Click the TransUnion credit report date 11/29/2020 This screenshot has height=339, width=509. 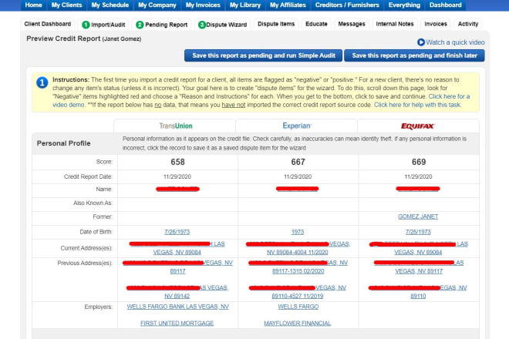click(x=177, y=176)
